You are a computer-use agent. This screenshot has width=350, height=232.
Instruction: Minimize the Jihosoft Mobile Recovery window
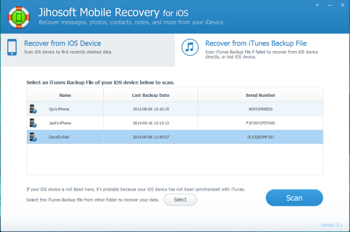(330, 5)
